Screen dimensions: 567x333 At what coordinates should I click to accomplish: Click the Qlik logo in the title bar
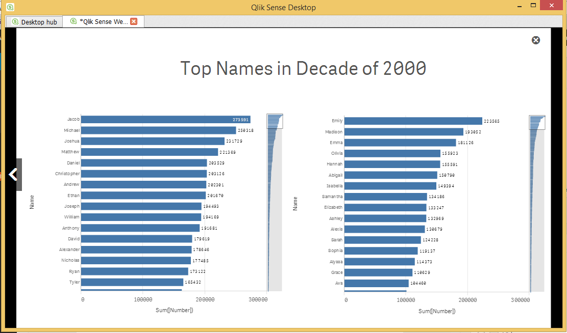pos(11,7)
